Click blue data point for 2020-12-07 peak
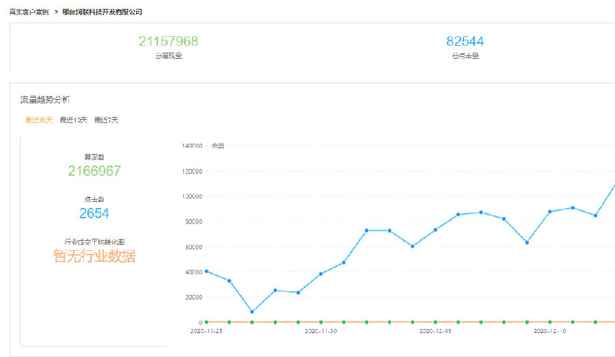 tap(481, 213)
